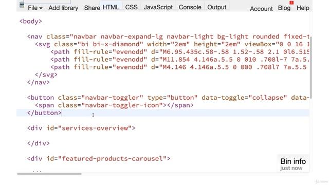
Task: Click the div id="services-overview" line
Action: pyautogui.click(x=81, y=128)
